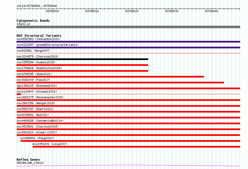
Task: Click the DGV Structural Variants track heading
Action: tap(39, 36)
